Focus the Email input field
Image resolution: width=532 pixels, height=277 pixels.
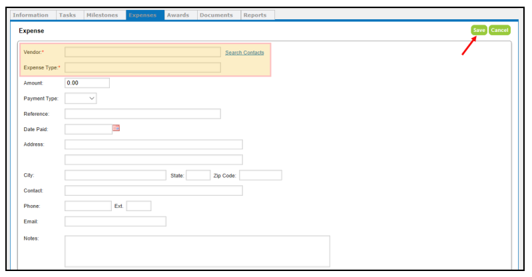coord(115,221)
